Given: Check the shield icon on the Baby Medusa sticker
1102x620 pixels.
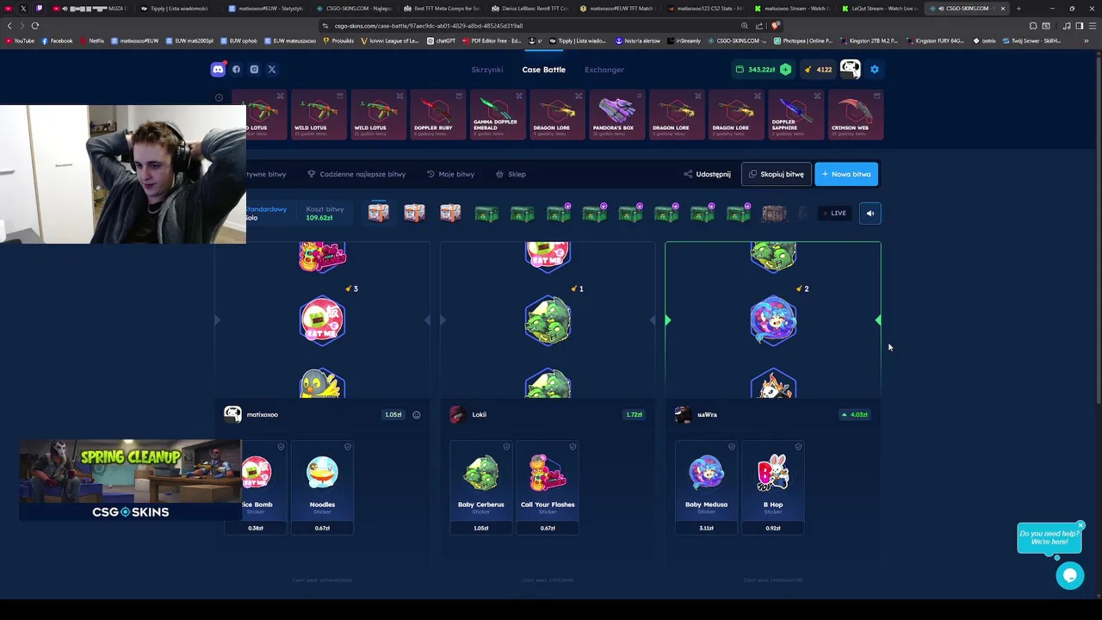Looking at the screenshot, I should tap(732, 447).
